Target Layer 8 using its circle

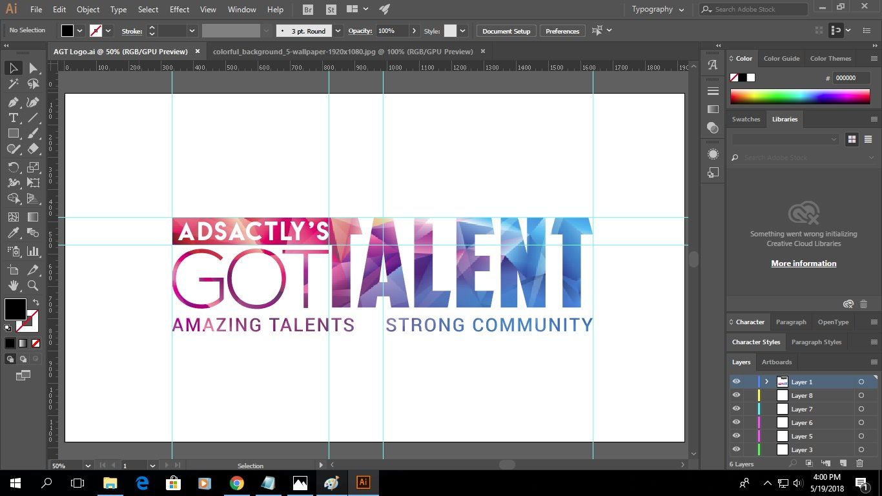pos(861,395)
